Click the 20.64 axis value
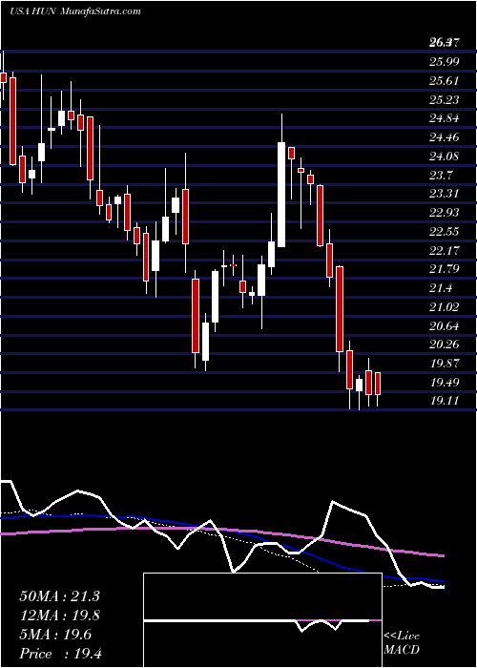477x668 pixels. pyautogui.click(x=445, y=326)
